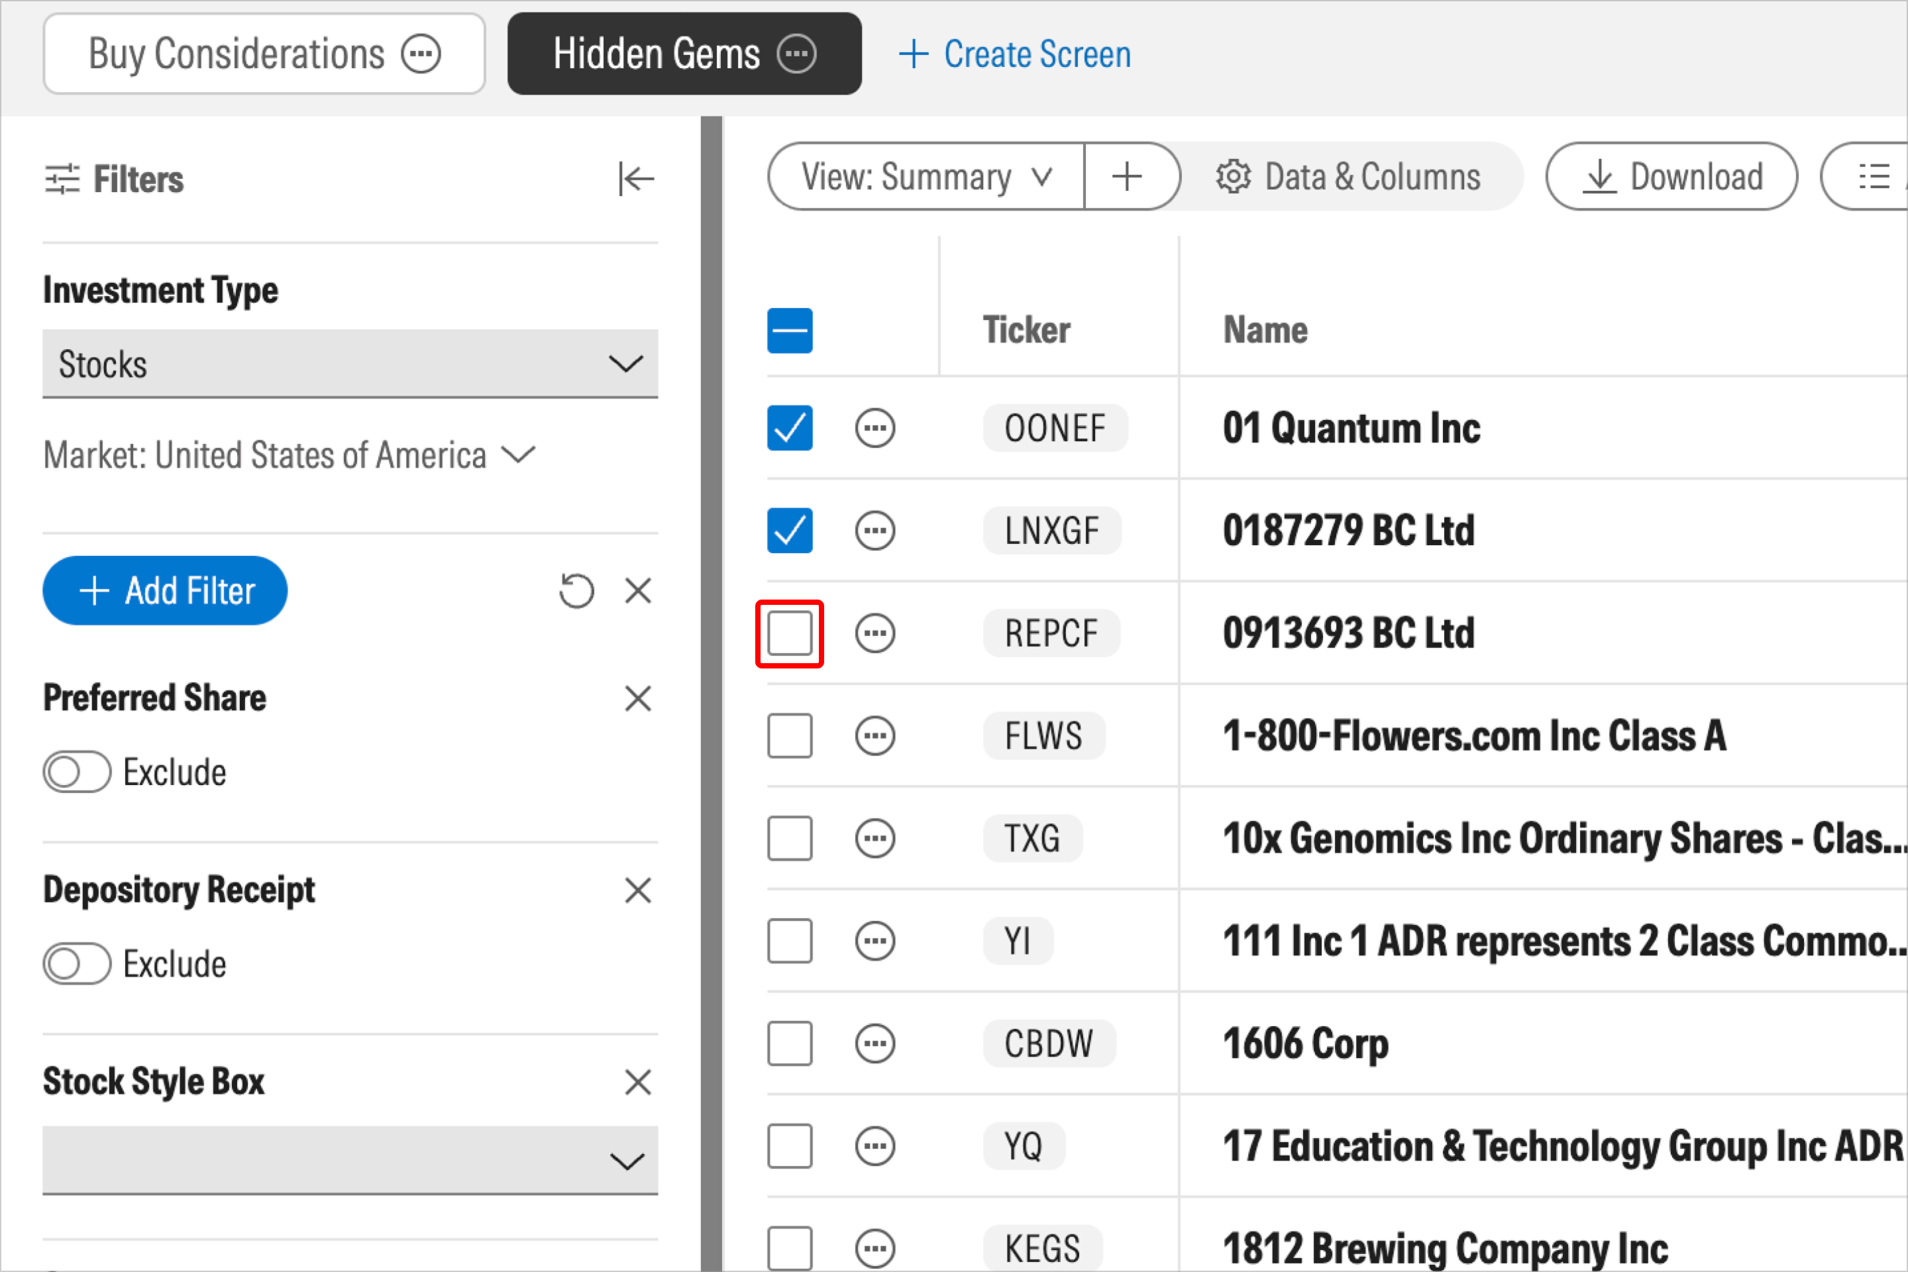Click the KEGS ticker badge

tap(1043, 1249)
